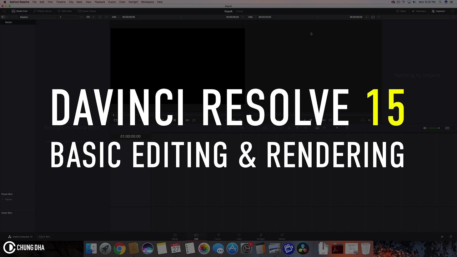Image resolution: width=457 pixels, height=257 pixels.
Task: Toggle the Sound Library panel
Action: 87,11
